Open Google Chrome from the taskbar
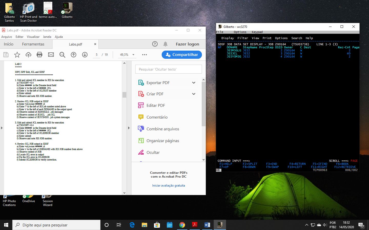 click(x=182, y=225)
